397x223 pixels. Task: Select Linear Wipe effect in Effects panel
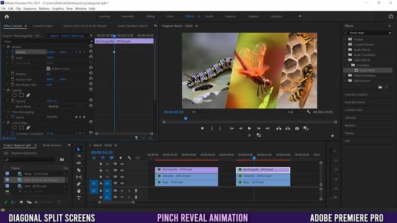pyautogui.click(x=367, y=70)
